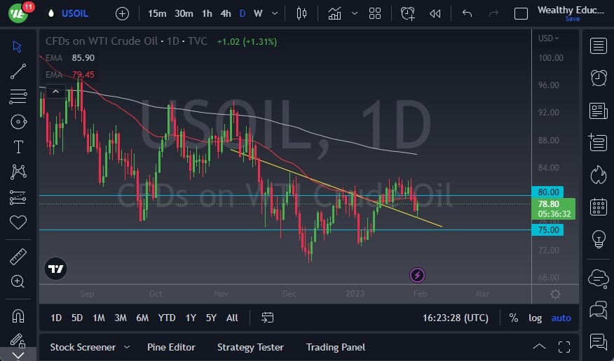Open the calendar icon in right sidebar
The width and height of the screenshot is (614, 361).
tap(599, 206)
